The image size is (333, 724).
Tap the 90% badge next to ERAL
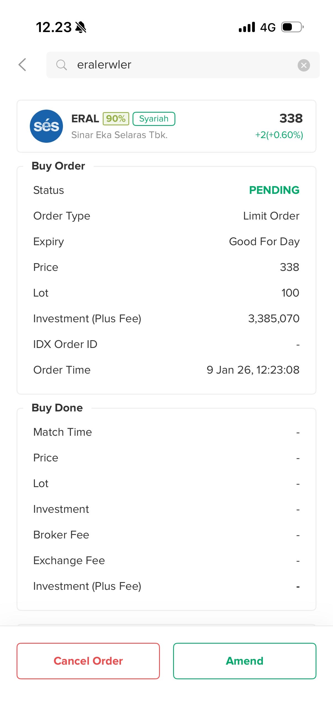(x=116, y=119)
